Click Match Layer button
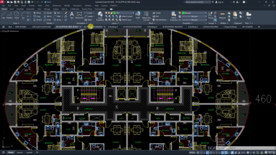This screenshot has width=276, height=155. click(x=125, y=20)
